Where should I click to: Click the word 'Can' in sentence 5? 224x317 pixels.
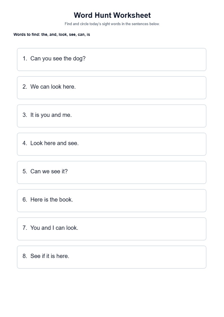pos(36,171)
